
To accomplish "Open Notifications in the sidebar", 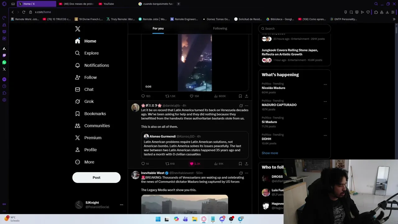I will (92, 65).
